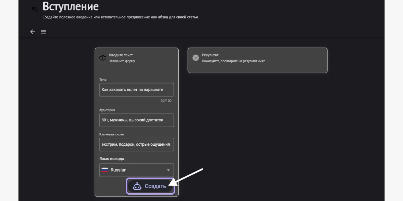Click the Тема label above the first field
This screenshot has height=201, width=403.
(x=103, y=79)
